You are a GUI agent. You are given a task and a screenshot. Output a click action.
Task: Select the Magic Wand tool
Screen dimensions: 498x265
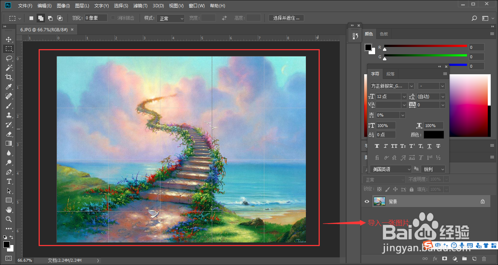click(9, 68)
